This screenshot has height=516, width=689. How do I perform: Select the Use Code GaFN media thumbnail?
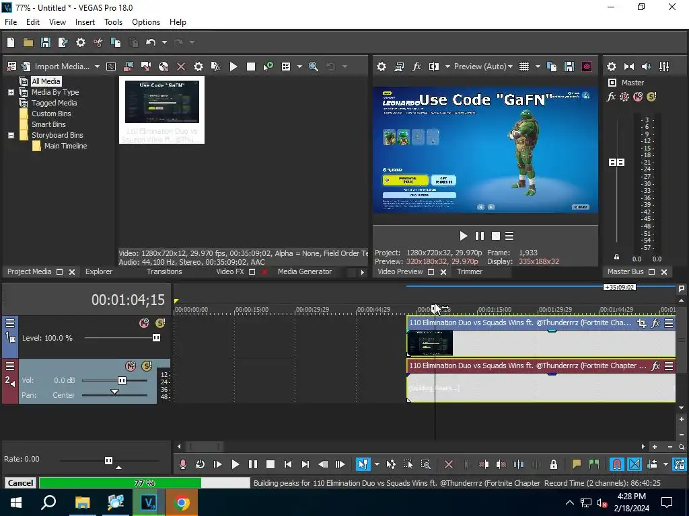coord(161,110)
